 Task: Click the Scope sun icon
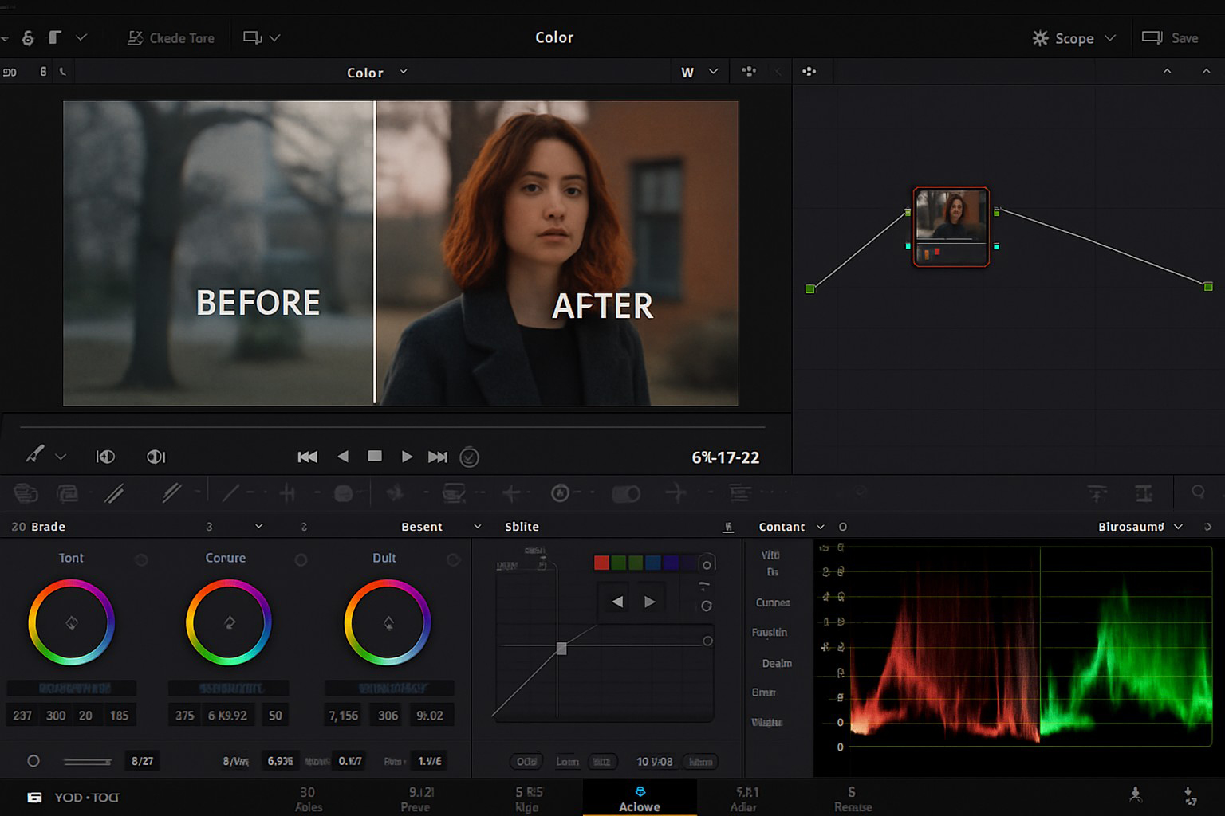click(1040, 38)
